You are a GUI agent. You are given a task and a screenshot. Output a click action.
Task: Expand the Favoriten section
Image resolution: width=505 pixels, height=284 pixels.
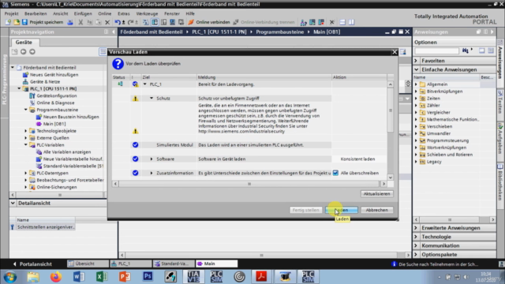(416, 61)
